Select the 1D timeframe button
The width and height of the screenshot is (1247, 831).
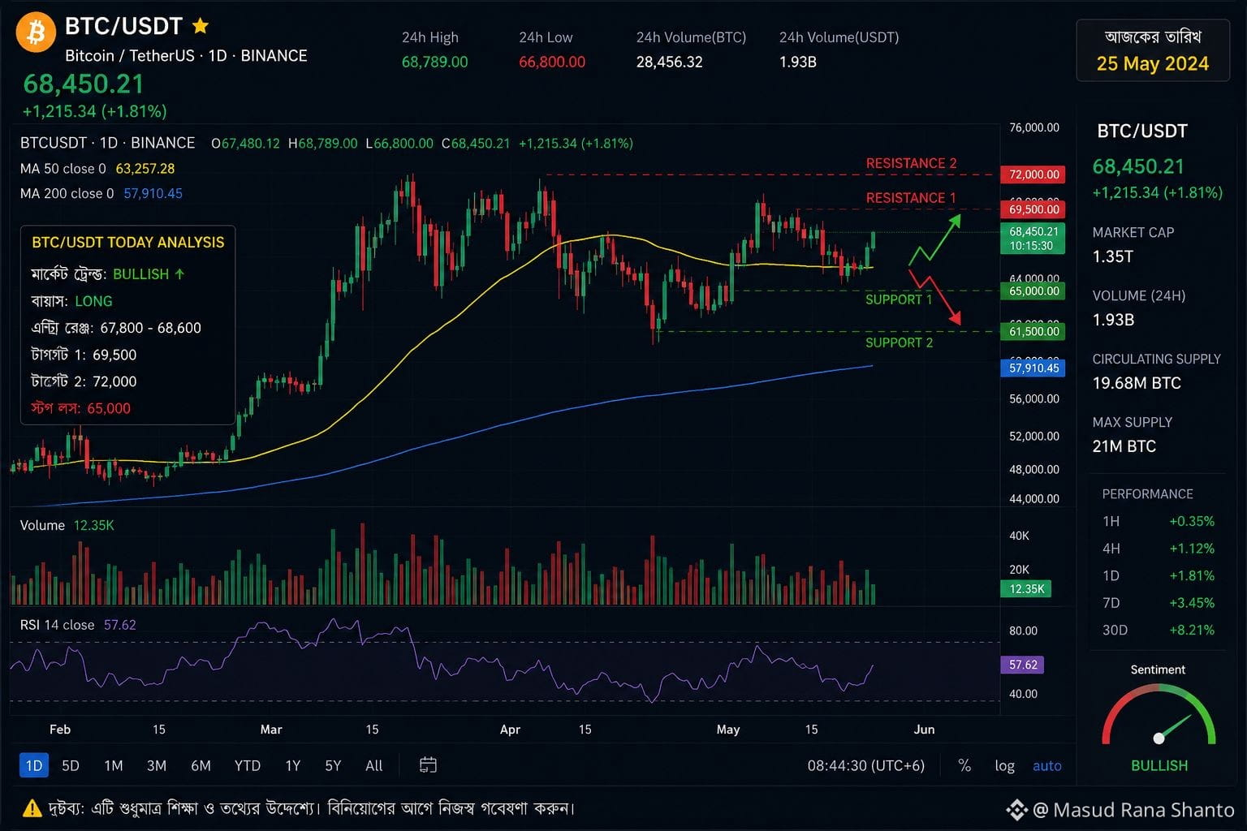pyautogui.click(x=33, y=765)
